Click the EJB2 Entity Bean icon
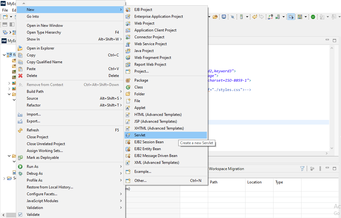Image resolution: width=341 pixels, height=218 pixels. click(x=128, y=149)
